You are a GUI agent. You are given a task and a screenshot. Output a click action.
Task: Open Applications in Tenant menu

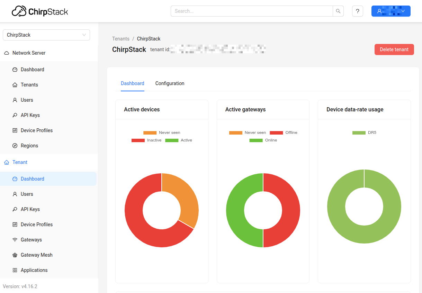pyautogui.click(x=49, y=270)
